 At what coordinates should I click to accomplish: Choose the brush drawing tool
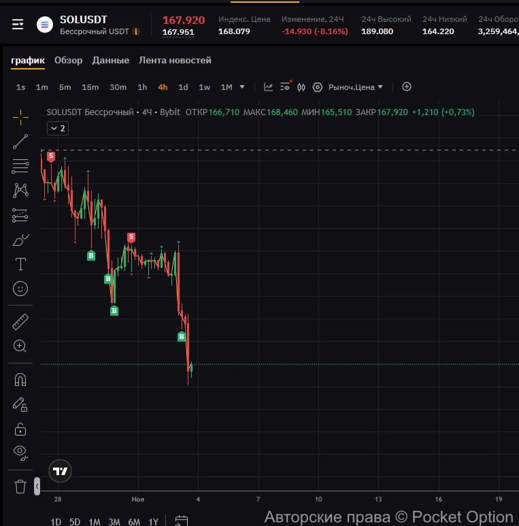(x=20, y=240)
